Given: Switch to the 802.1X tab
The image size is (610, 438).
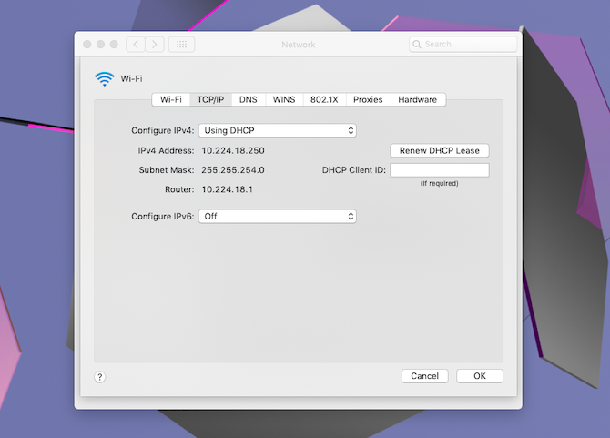Looking at the screenshot, I should [324, 99].
